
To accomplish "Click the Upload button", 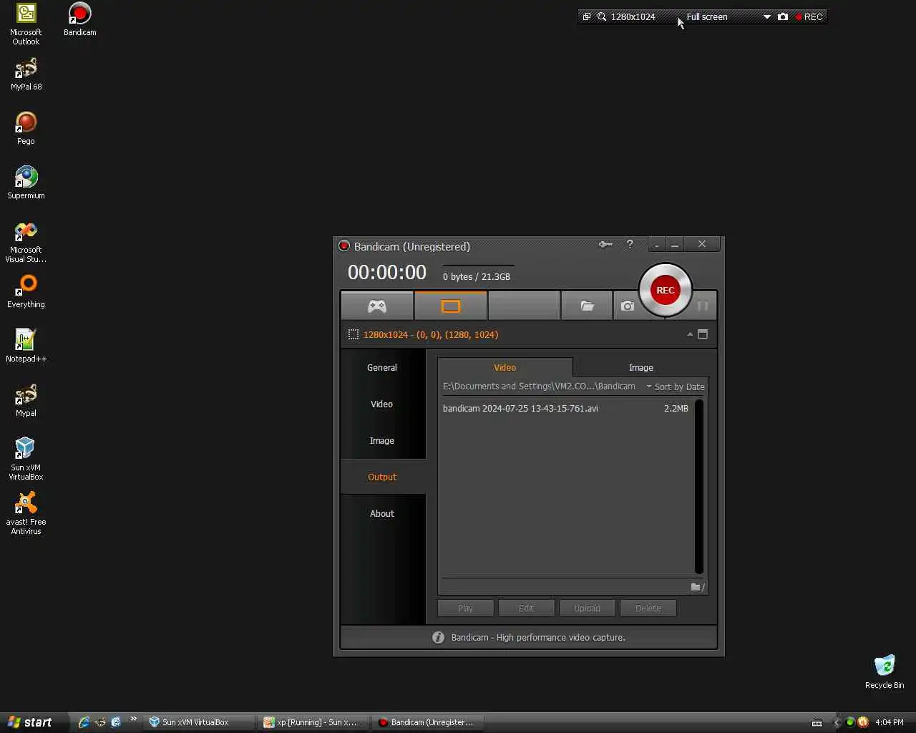I will [x=588, y=608].
